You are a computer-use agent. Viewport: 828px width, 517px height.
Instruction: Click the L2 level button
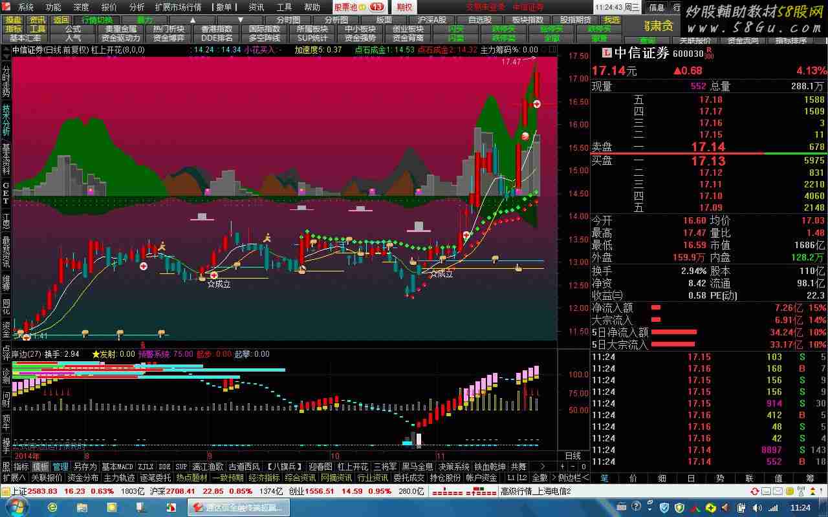pyautogui.click(x=522, y=478)
